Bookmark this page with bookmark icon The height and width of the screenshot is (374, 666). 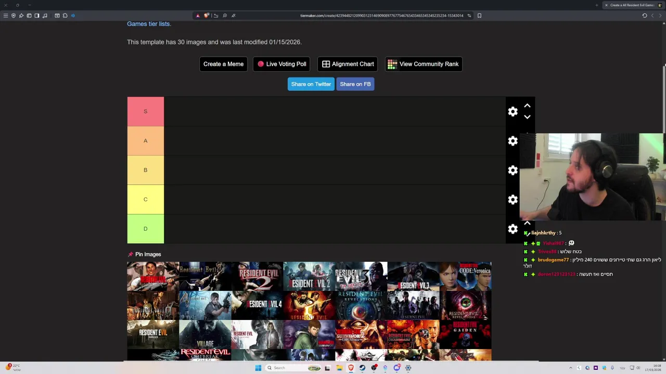click(479, 16)
